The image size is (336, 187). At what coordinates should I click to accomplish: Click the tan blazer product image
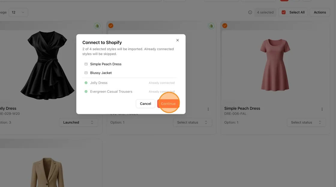pyautogui.click(x=47, y=172)
